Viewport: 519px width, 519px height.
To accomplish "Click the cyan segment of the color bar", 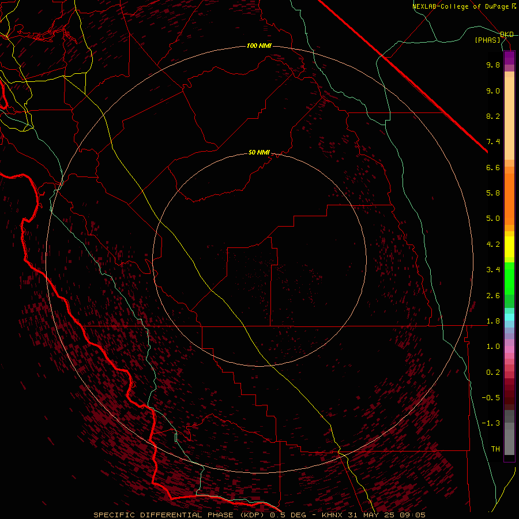I will pyautogui.click(x=509, y=317).
